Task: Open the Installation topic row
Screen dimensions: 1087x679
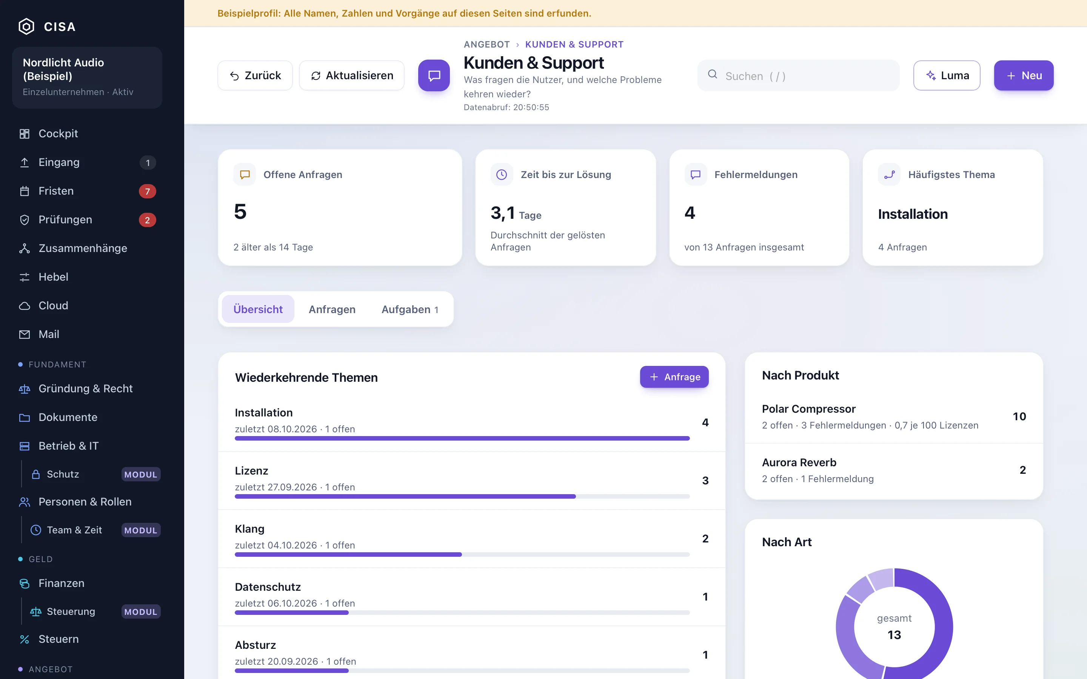Action: coord(472,422)
